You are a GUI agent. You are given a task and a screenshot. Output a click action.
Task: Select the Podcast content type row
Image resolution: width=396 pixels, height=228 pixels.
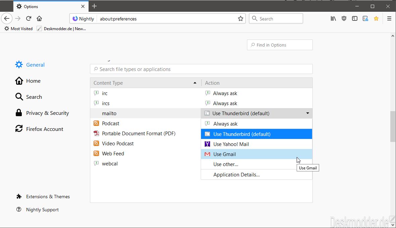[x=146, y=124]
